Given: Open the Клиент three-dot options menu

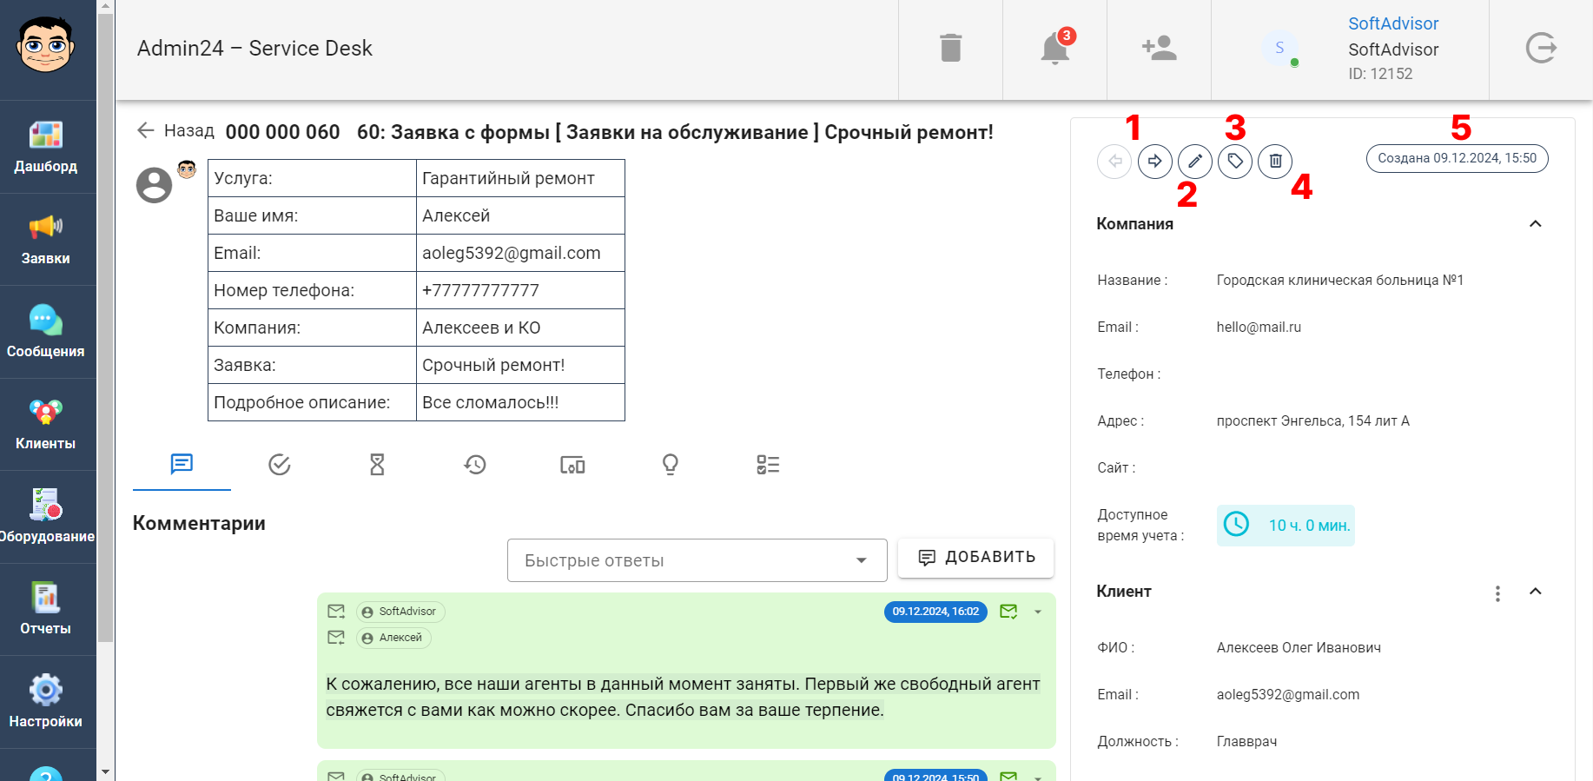Looking at the screenshot, I should [1497, 593].
